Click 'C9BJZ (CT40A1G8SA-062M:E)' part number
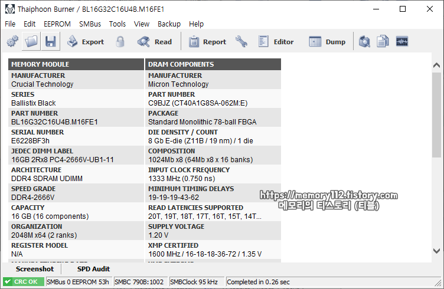 click(198, 103)
